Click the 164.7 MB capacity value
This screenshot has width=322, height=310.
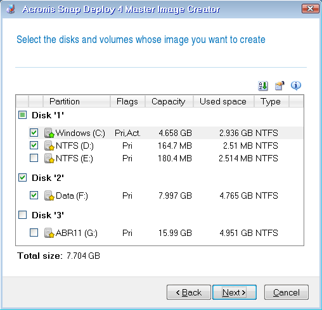tap(175, 146)
